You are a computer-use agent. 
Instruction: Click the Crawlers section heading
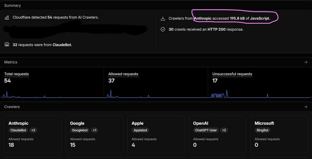tap(12, 107)
